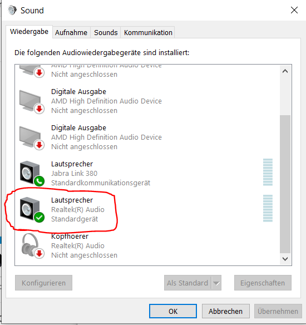Open the Kommunikation tab
Image resolution: width=306 pixels, height=325 pixels.
(148, 32)
